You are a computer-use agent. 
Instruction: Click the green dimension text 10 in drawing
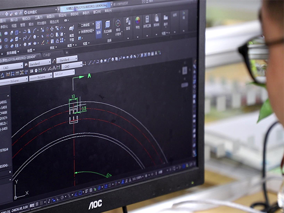click(x=73, y=96)
